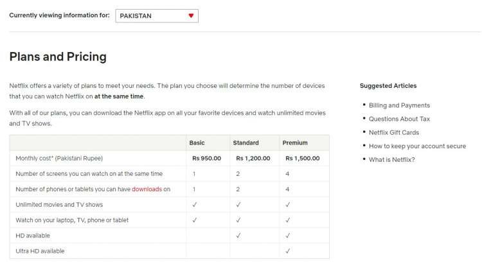Click the Standard HD available checkmark
482x269 pixels.
238,236
